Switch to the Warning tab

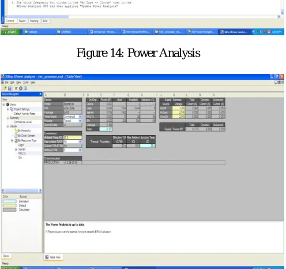[34, 21]
